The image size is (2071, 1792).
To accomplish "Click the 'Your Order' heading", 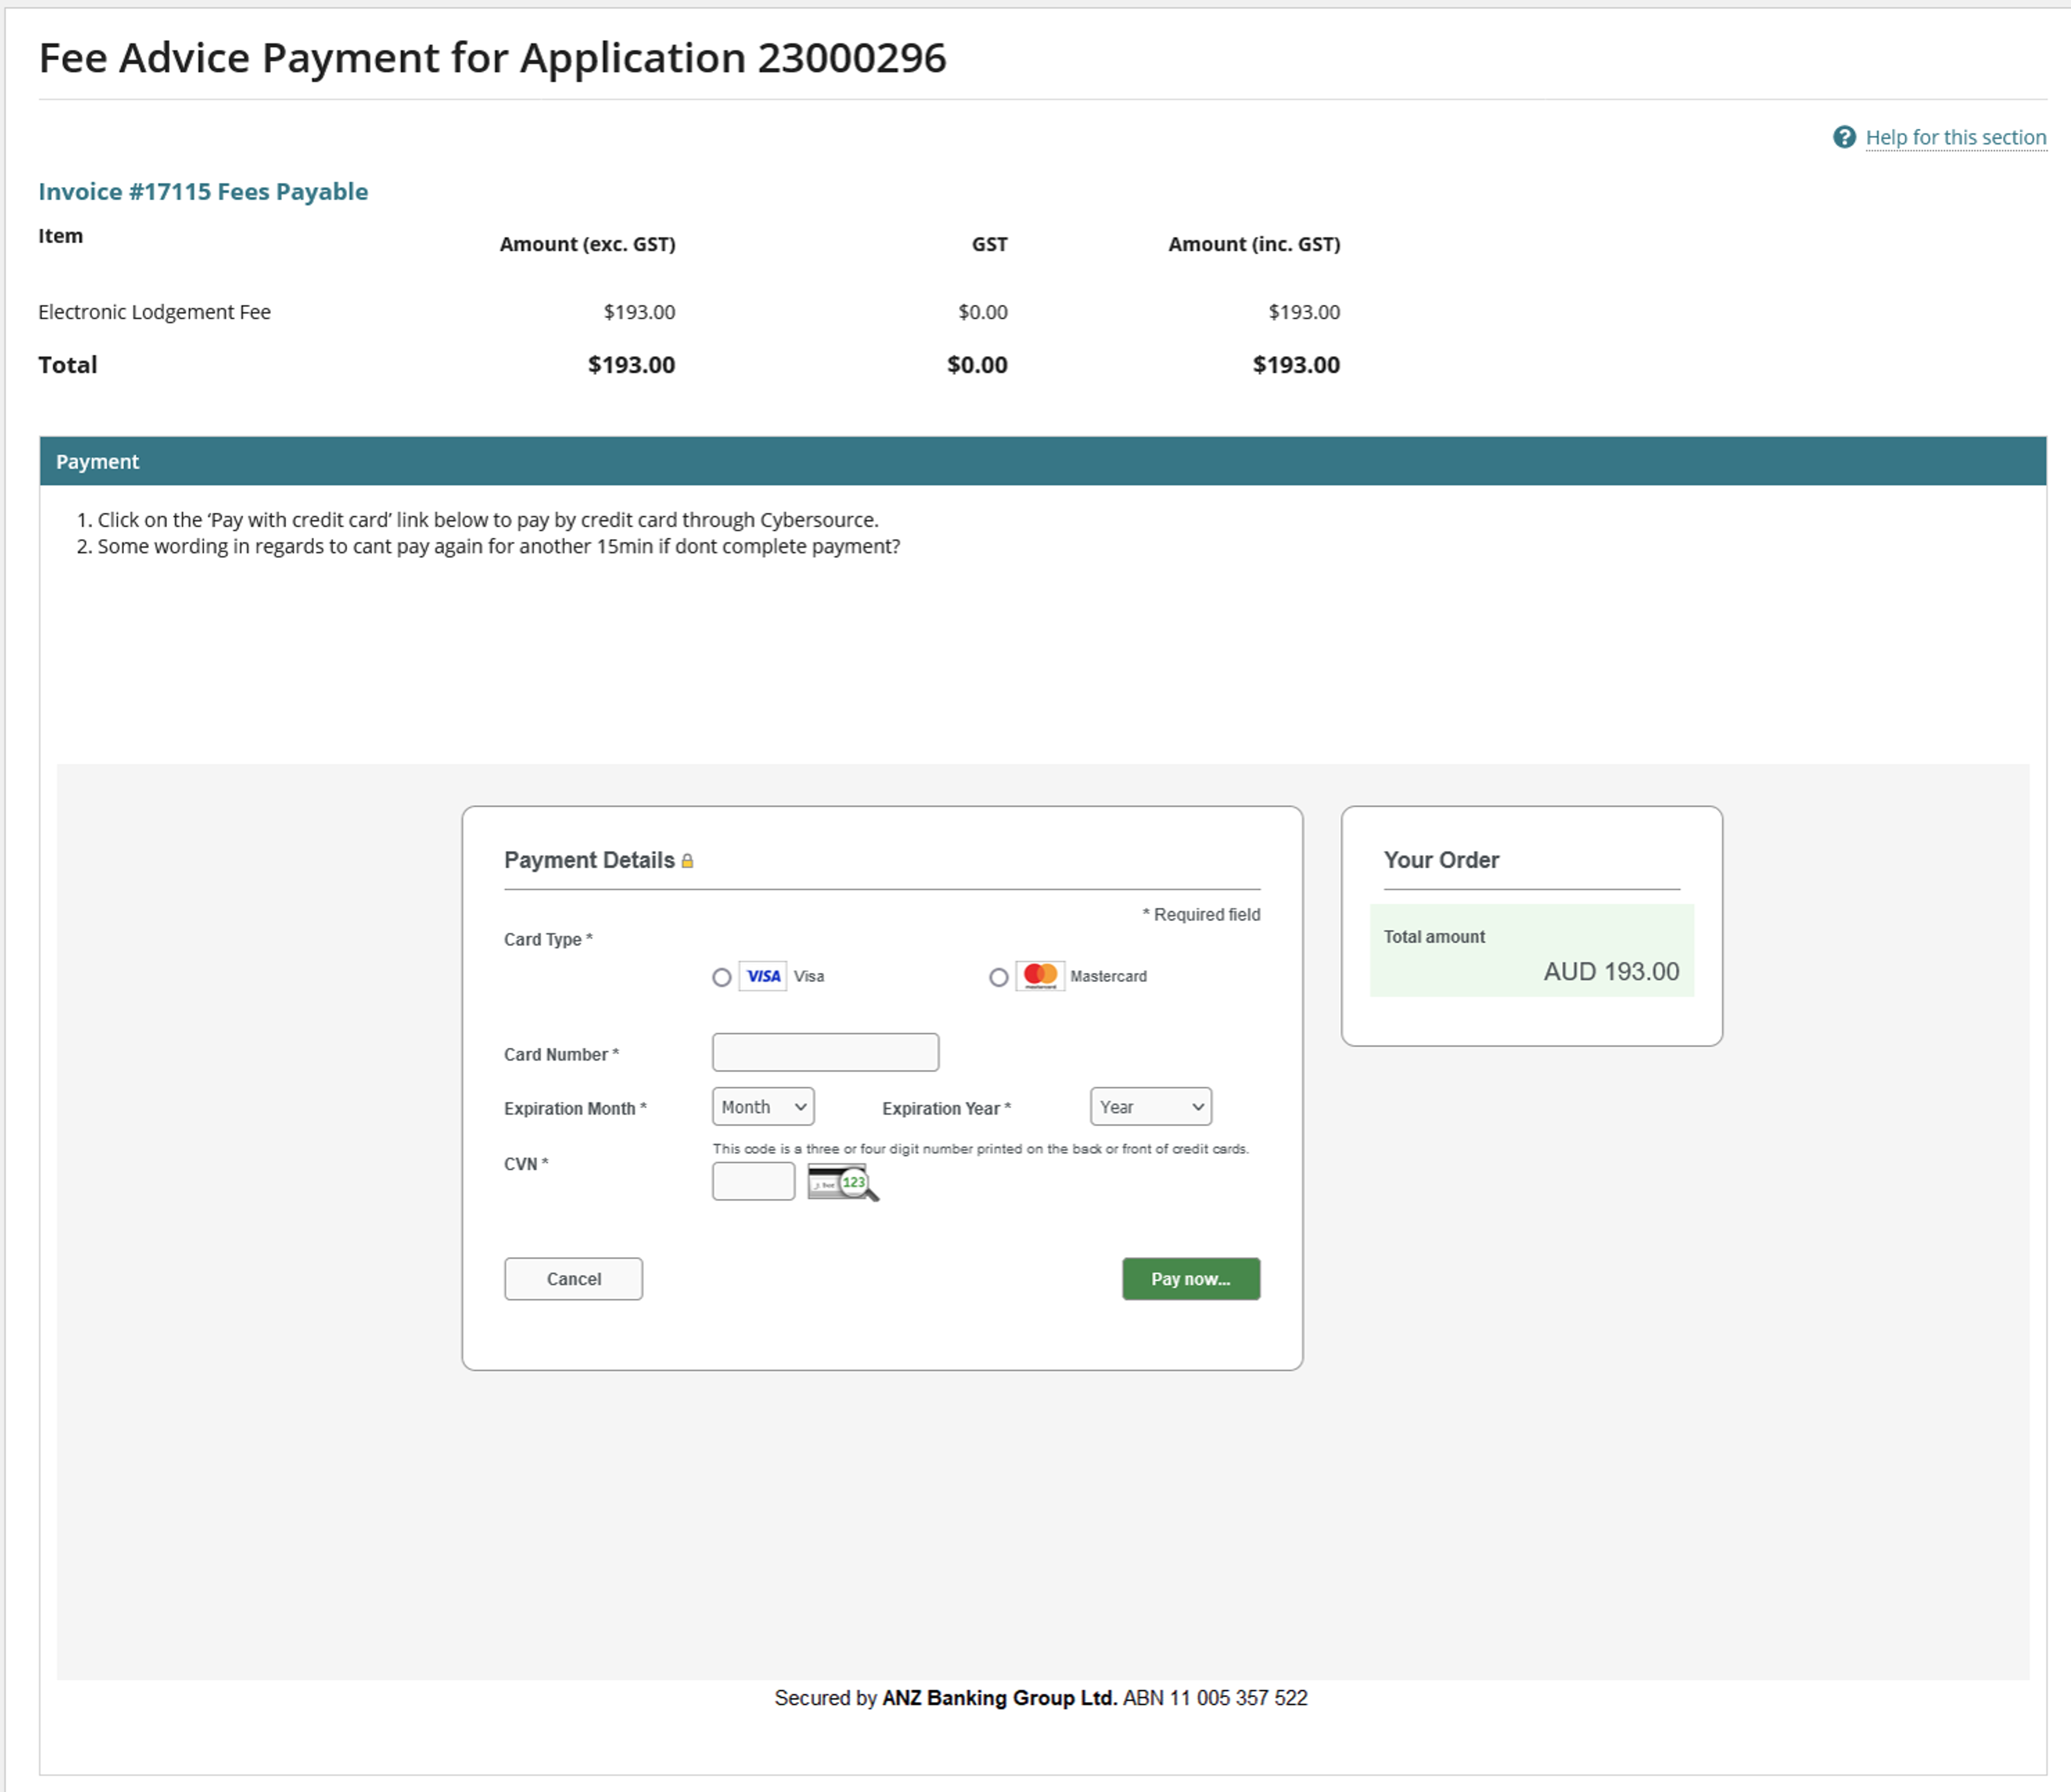I will pyautogui.click(x=1441, y=860).
